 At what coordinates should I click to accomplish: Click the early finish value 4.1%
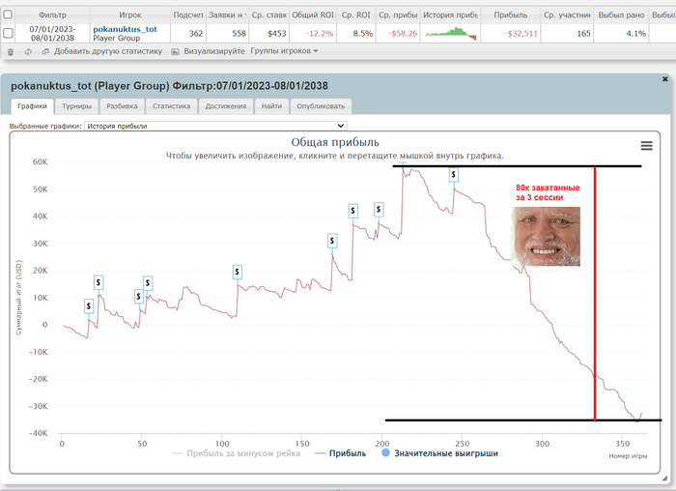635,33
